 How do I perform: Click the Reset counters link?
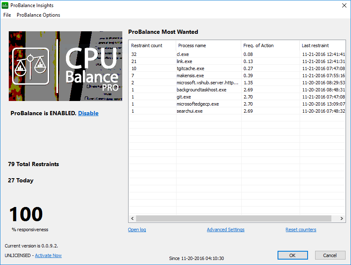(301, 230)
